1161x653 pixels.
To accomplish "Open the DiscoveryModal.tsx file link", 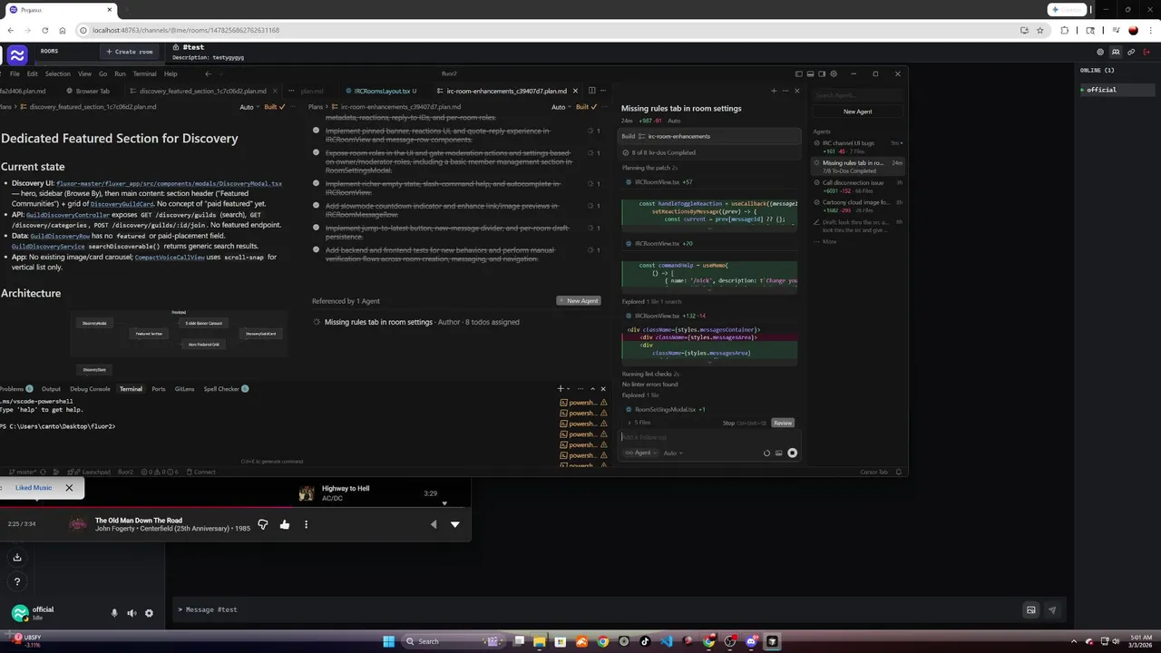I will click(169, 183).
